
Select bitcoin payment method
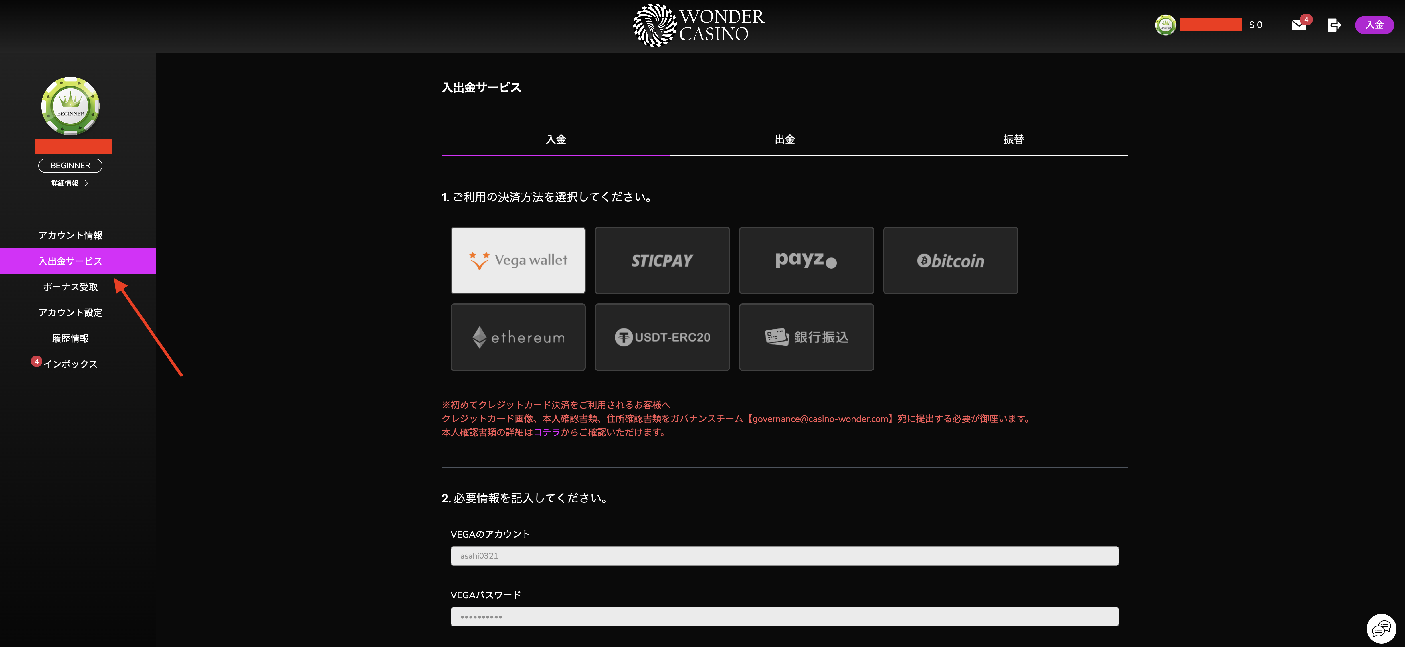950,260
